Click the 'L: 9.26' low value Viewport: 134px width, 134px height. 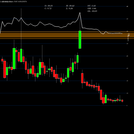pyautogui.click(x=69, y=9)
